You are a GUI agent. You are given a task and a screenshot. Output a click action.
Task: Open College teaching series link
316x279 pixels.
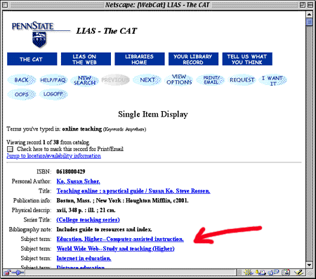click(x=88, y=220)
